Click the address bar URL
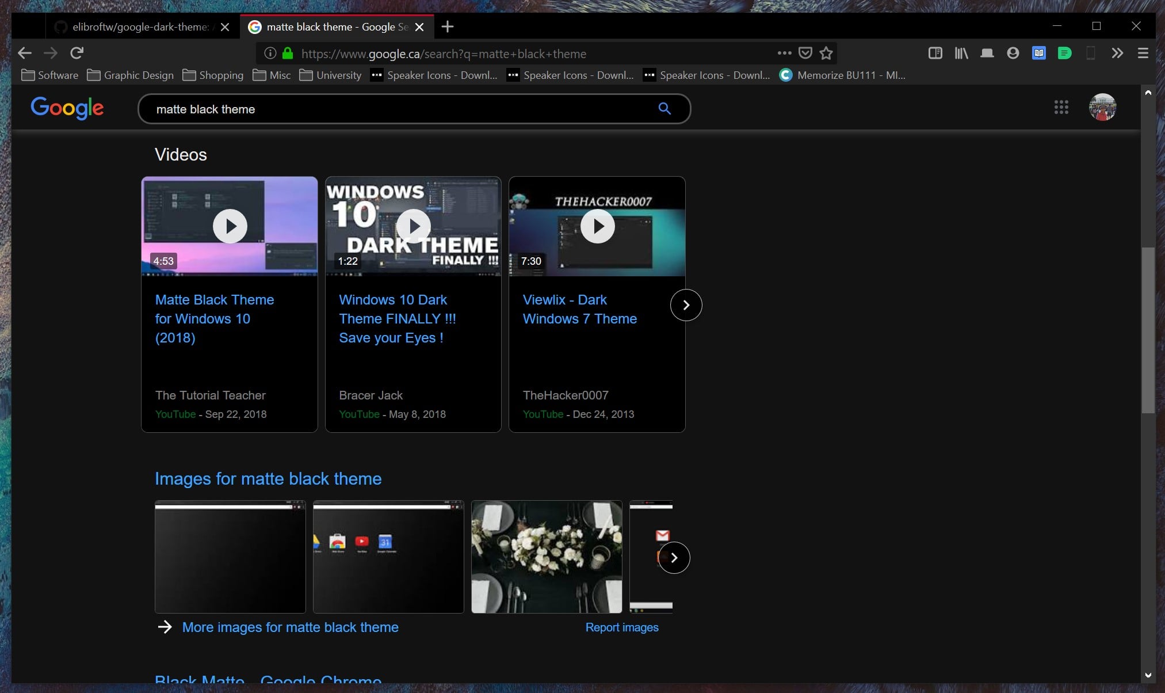Screen dimensions: 1165x693 (x=444, y=54)
